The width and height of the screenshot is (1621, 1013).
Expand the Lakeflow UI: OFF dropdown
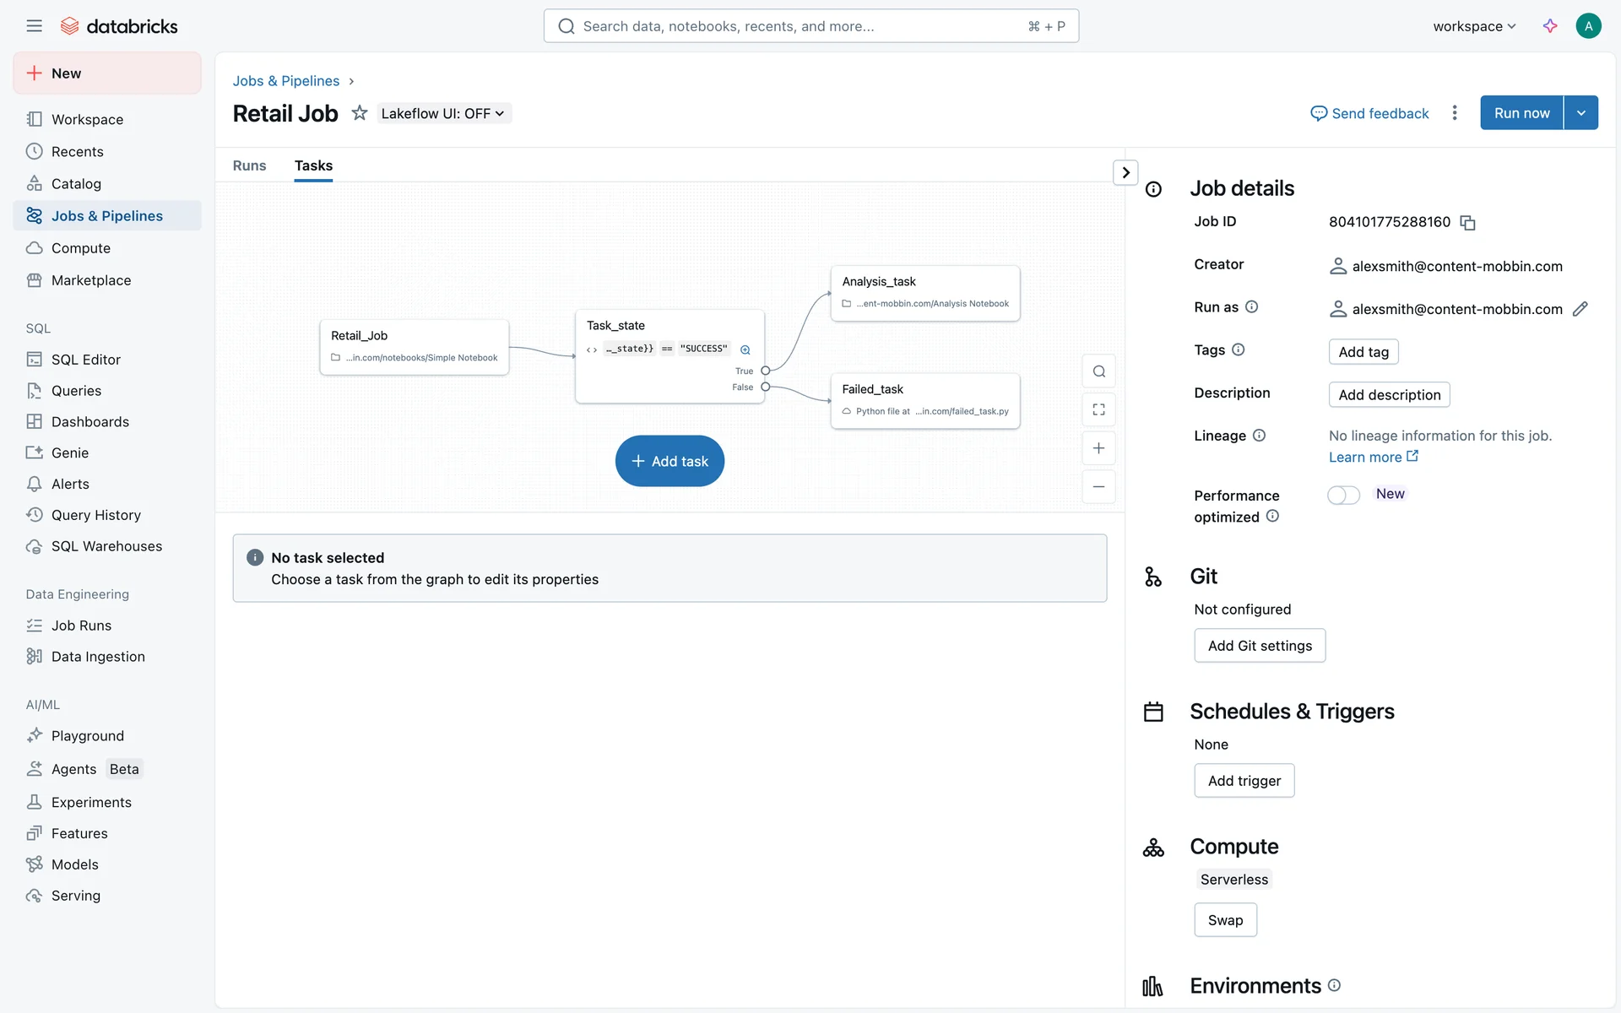[x=442, y=113]
